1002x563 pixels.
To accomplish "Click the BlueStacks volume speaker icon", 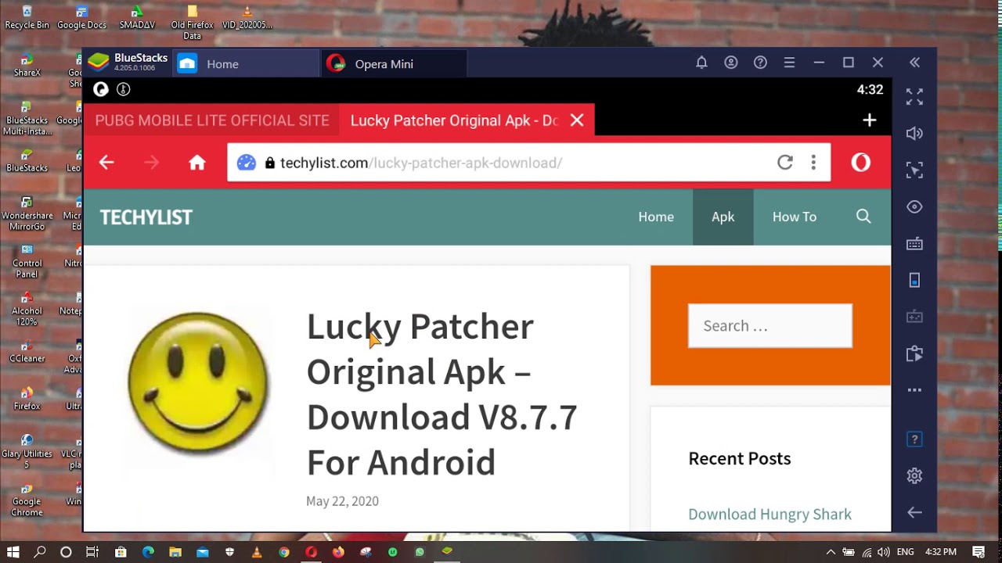I will tap(914, 134).
